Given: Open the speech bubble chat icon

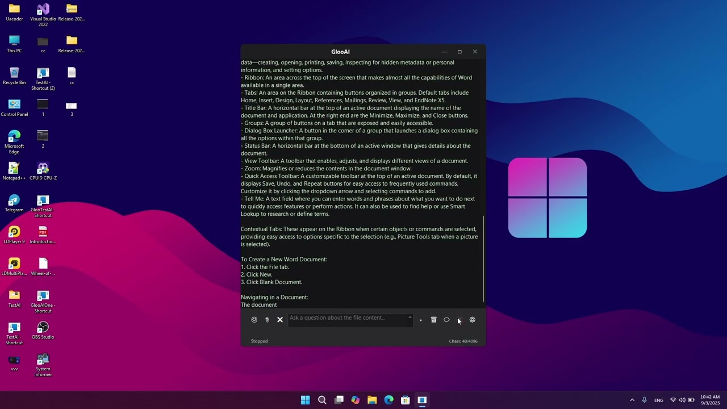Looking at the screenshot, I should pyautogui.click(x=446, y=320).
